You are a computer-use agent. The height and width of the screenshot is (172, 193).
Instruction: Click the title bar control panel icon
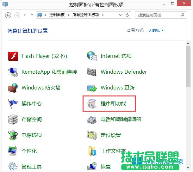coord(5,4)
